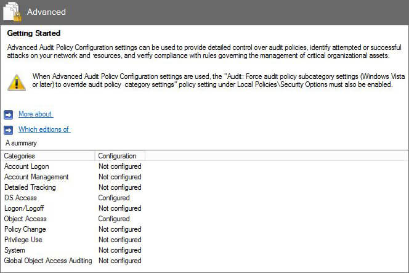
Task: Click the A summary label
Action: [x=21, y=143]
